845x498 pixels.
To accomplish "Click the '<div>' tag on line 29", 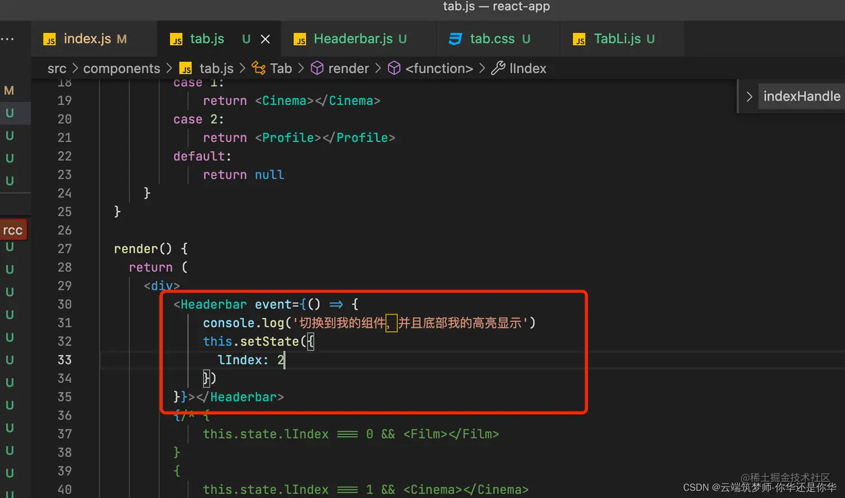I will coord(162,286).
